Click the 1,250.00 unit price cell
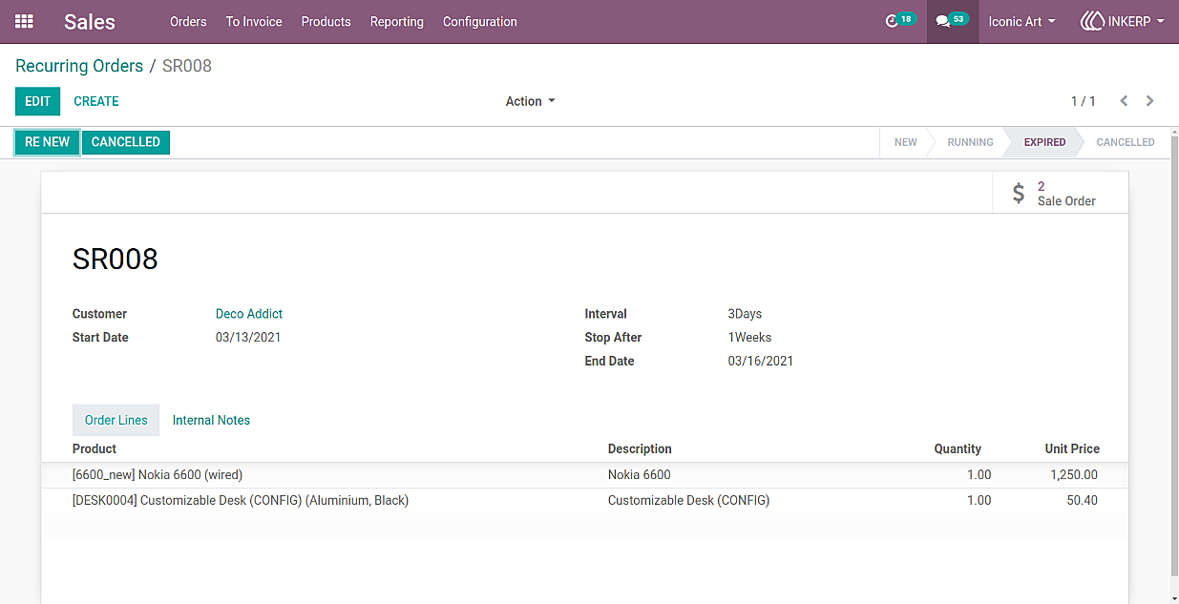Viewport: 1179px width, 604px height. pos(1074,475)
